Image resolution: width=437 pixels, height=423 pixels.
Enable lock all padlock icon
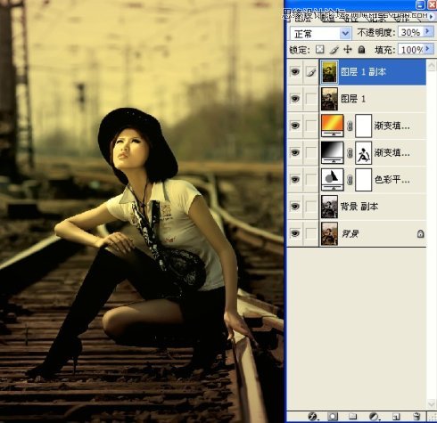pyautogui.click(x=361, y=49)
